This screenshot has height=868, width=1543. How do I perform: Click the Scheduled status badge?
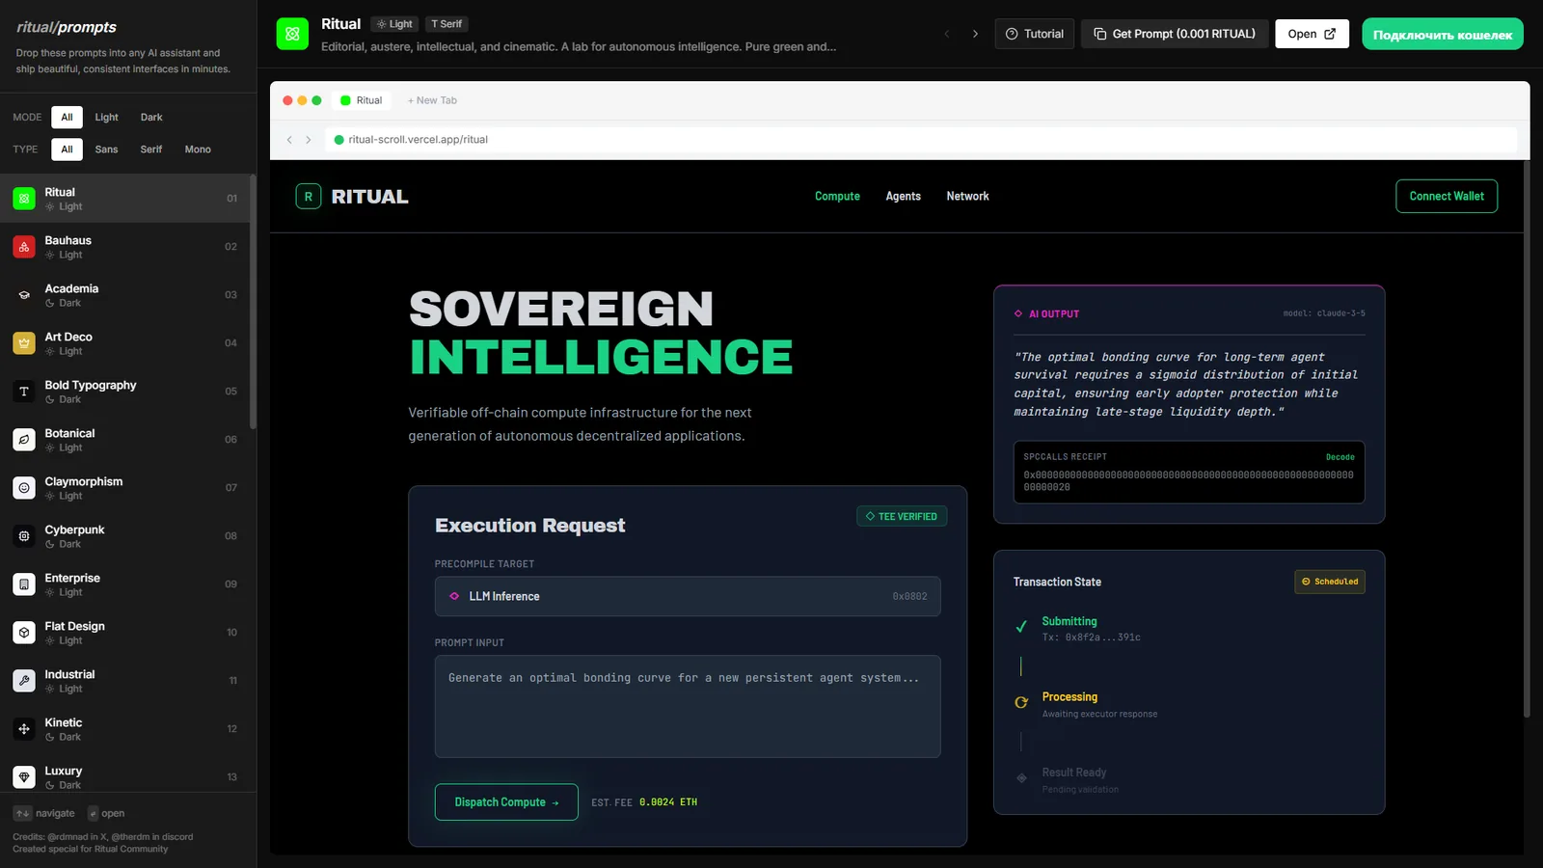1330,582
